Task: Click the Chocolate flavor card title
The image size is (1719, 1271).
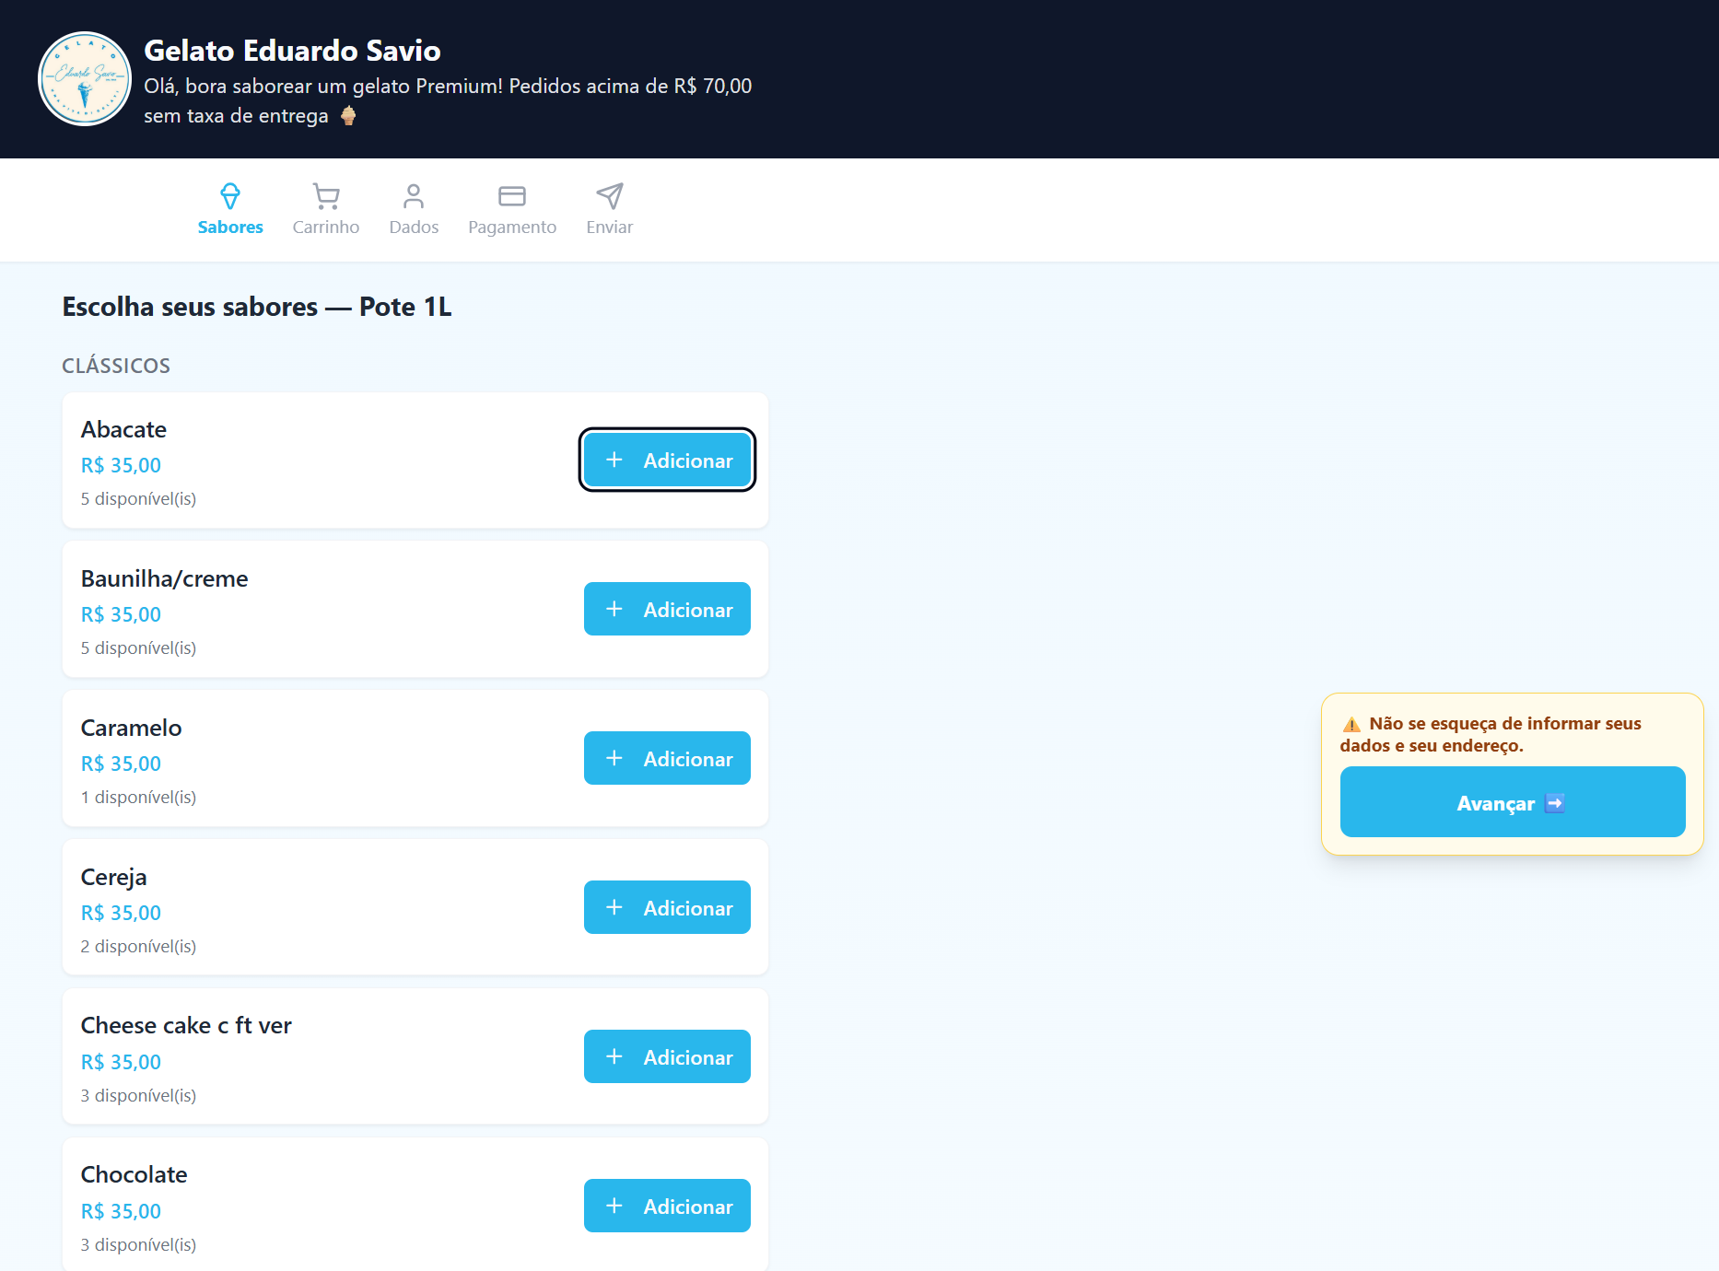Action: (134, 1174)
